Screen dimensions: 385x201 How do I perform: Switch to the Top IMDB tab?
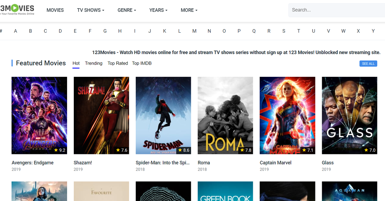click(142, 63)
